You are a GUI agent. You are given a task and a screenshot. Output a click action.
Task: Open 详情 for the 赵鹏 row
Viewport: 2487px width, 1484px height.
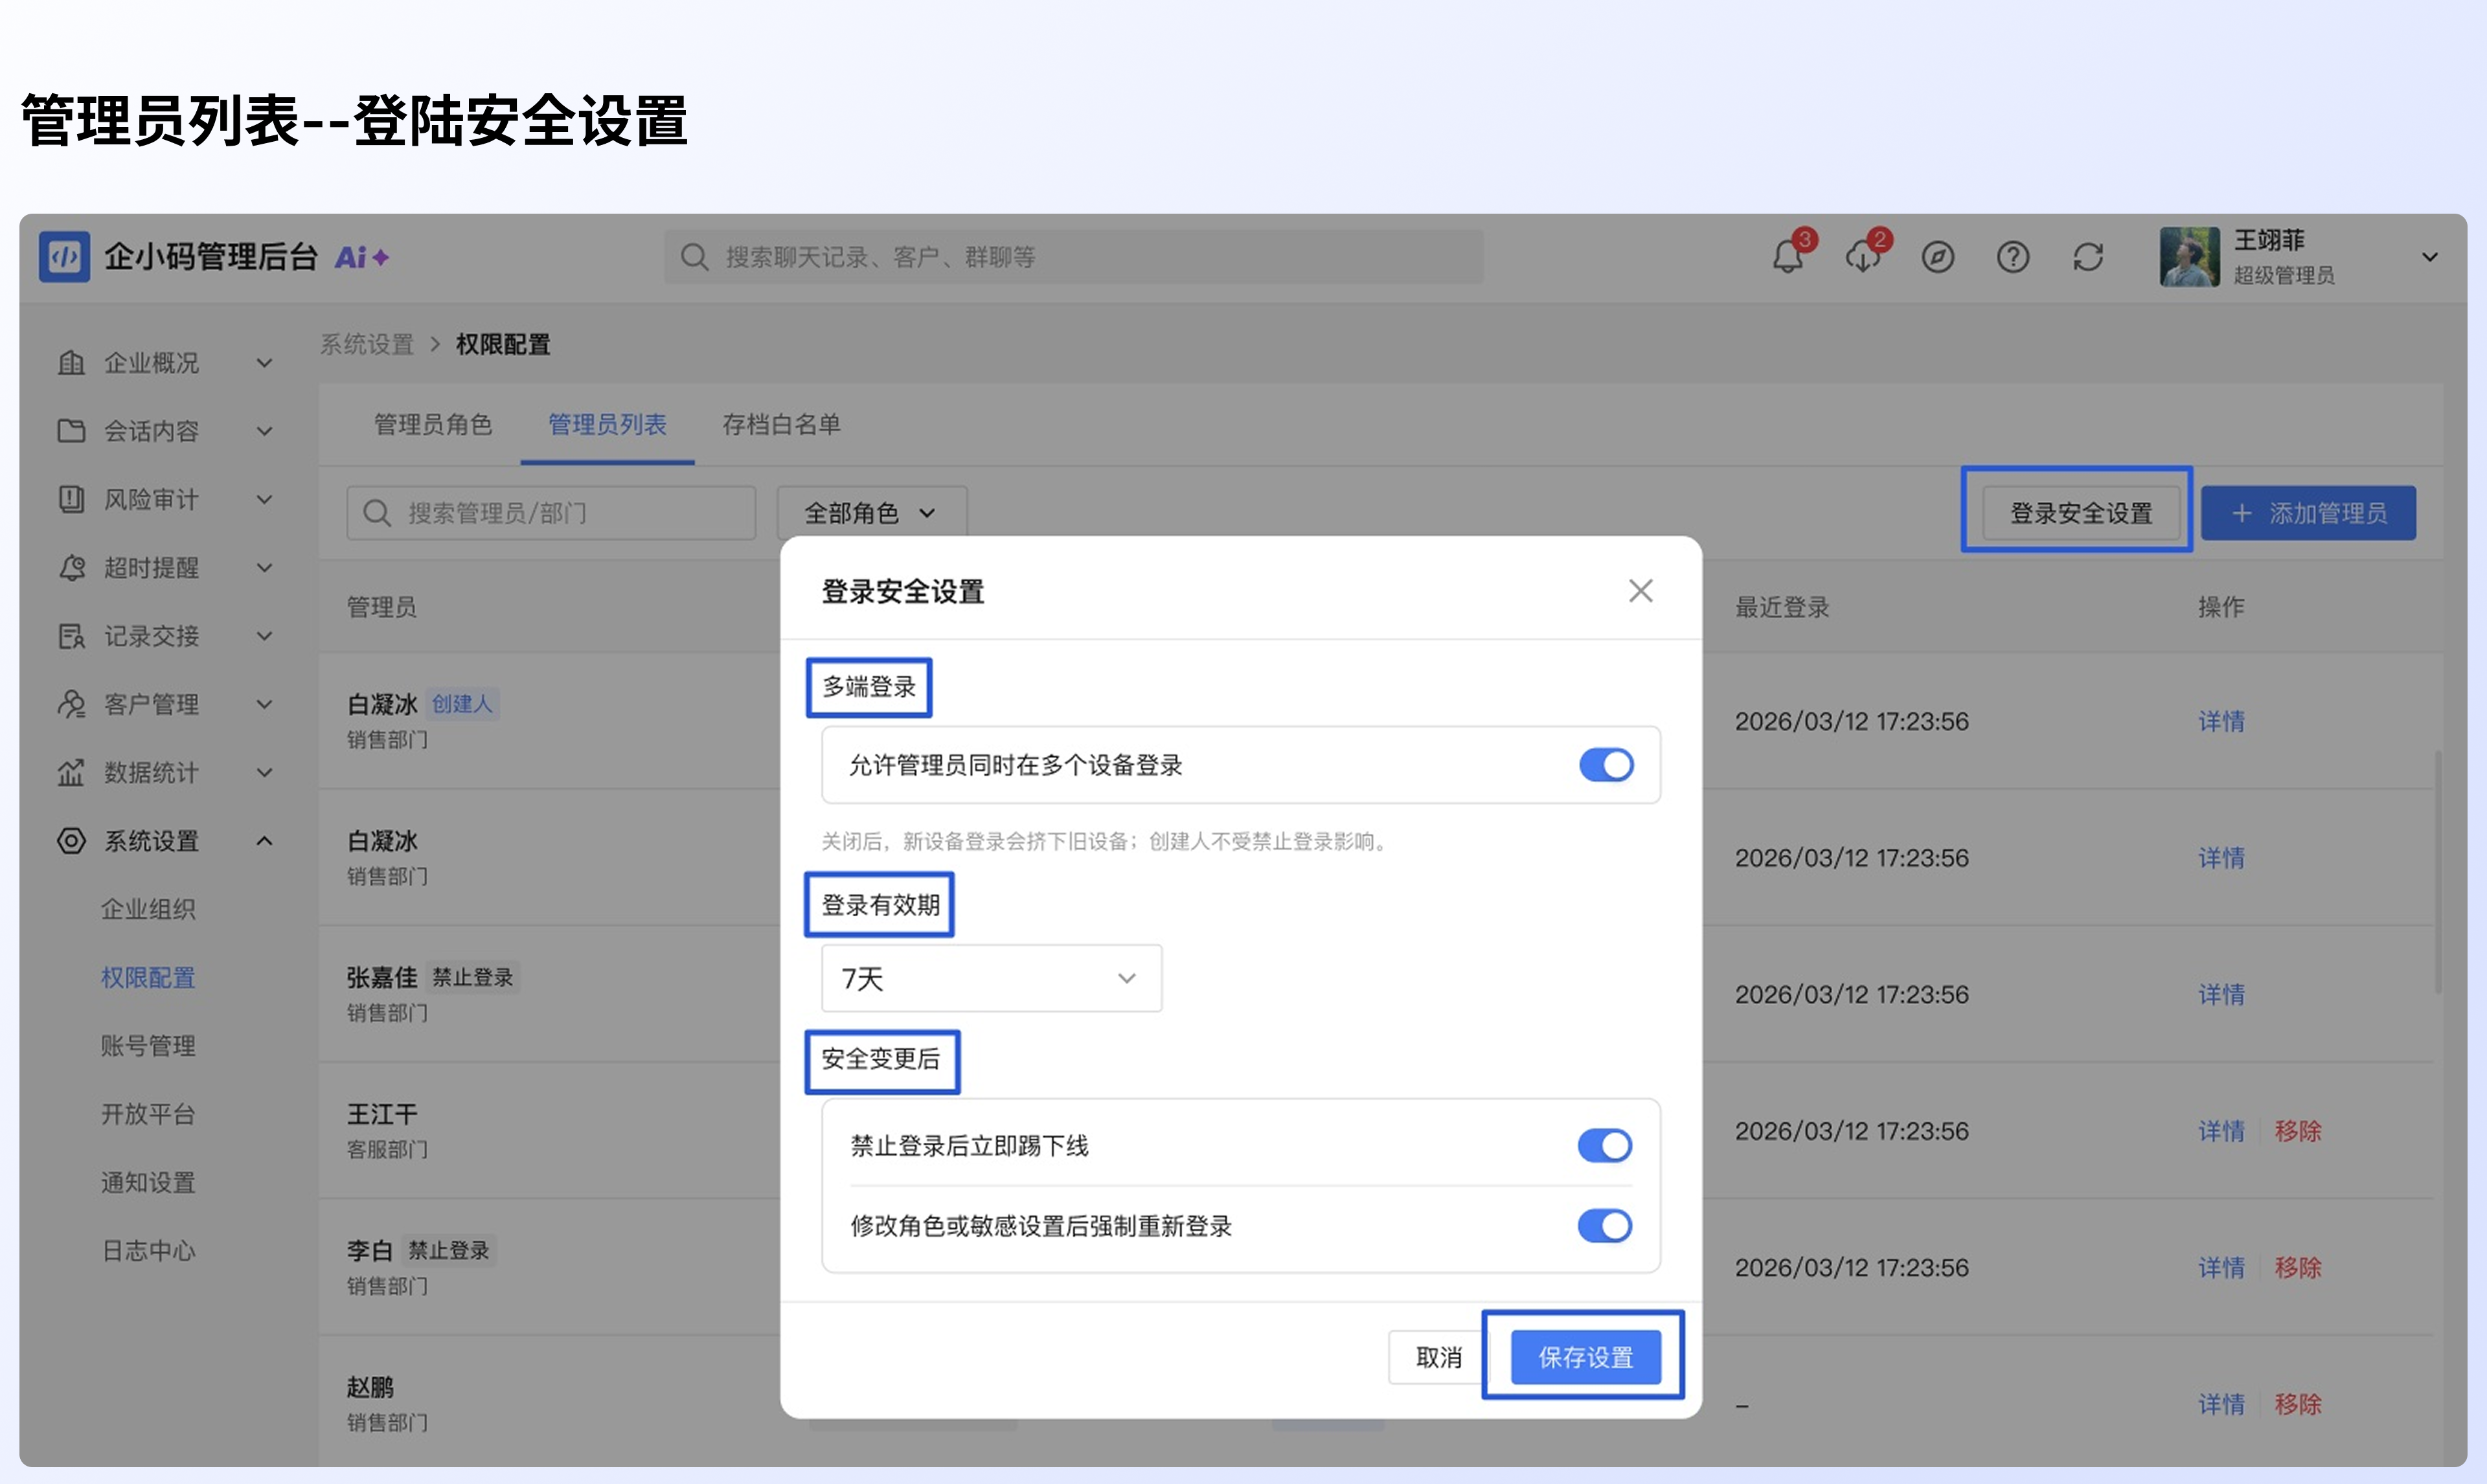(x=2221, y=1404)
